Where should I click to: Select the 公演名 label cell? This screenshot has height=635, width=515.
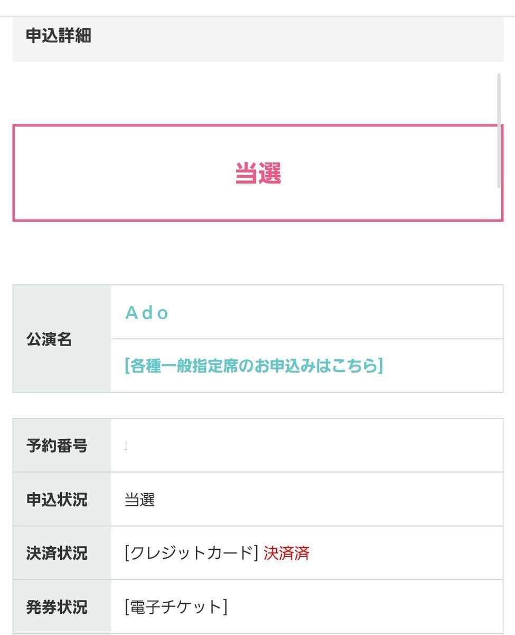(x=62, y=339)
